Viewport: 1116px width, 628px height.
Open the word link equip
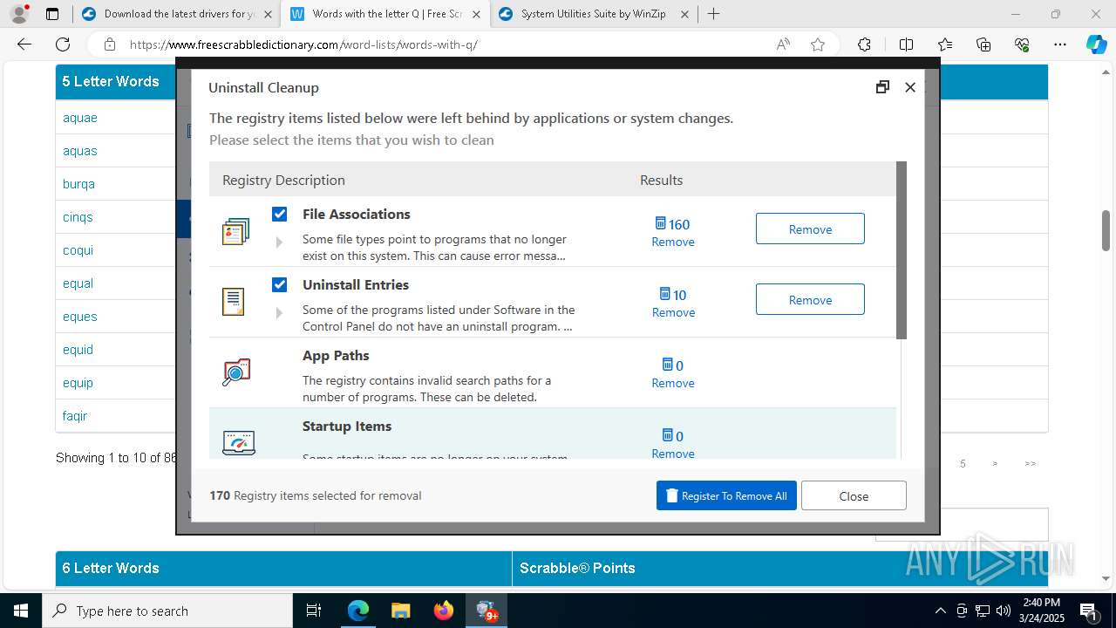tap(78, 383)
